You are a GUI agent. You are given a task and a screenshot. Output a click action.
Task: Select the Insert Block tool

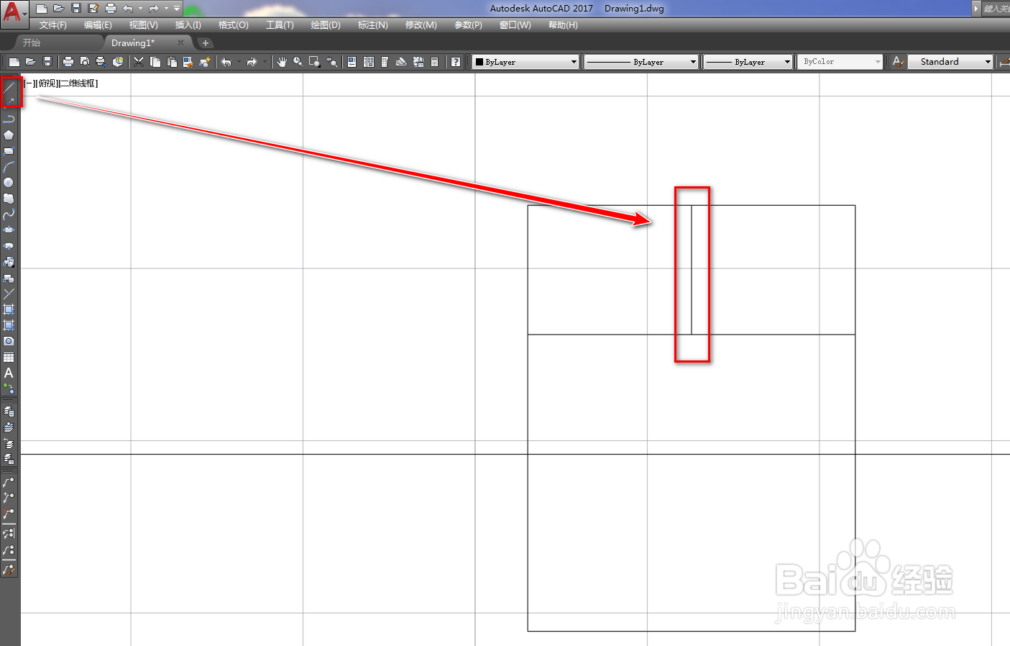(9, 262)
